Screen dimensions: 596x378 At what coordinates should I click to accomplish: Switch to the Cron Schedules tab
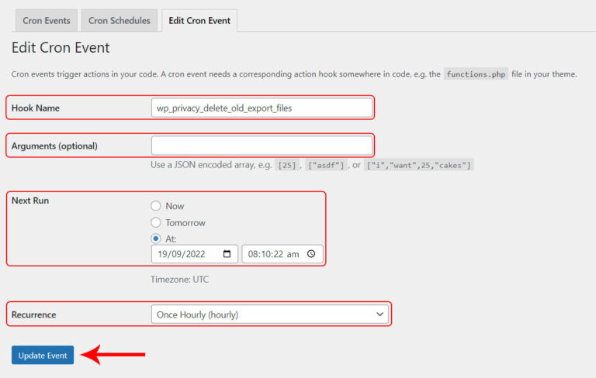pos(120,21)
